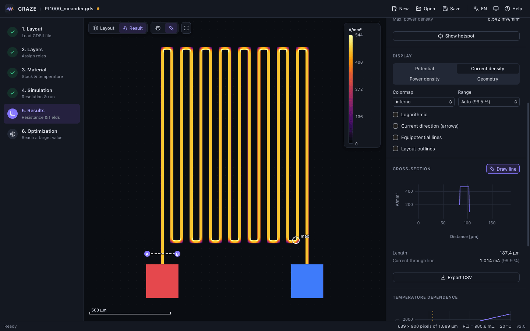Click the blue contact pad
Image resolution: width=530 pixels, height=331 pixels.
click(307, 281)
